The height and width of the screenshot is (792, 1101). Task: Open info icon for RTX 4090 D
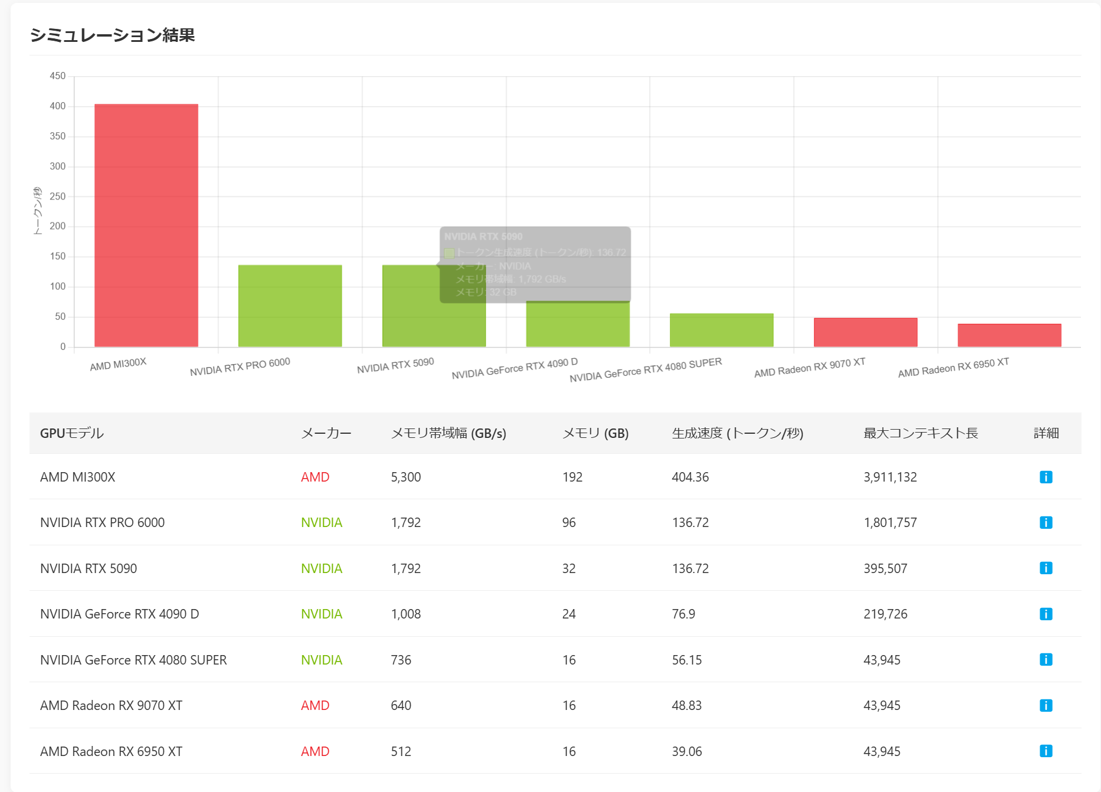(x=1046, y=614)
